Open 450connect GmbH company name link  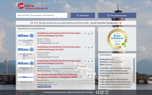(26, 82)
